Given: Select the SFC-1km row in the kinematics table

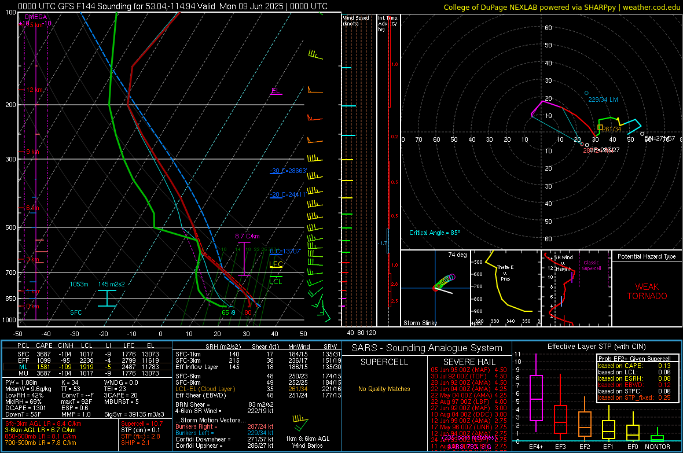Looking at the screenshot, I should [258, 354].
